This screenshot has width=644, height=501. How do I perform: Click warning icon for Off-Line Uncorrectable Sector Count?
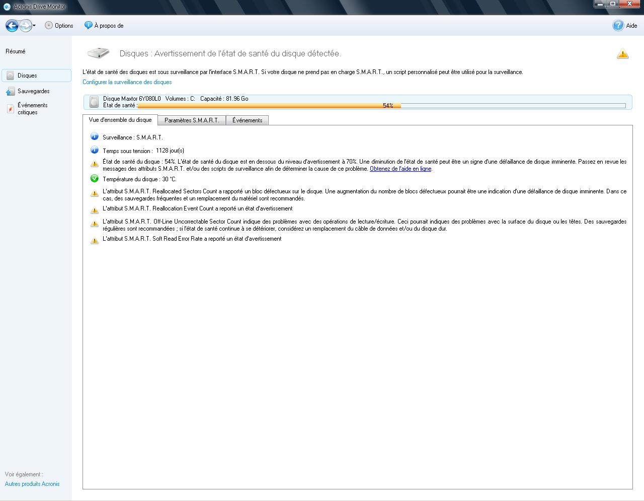click(94, 224)
